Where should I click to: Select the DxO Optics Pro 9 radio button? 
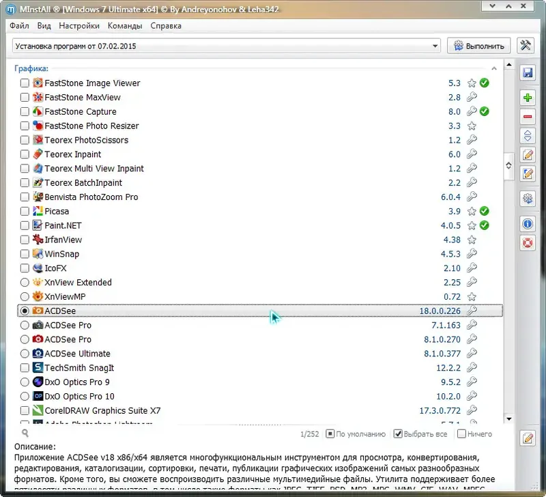(25, 382)
